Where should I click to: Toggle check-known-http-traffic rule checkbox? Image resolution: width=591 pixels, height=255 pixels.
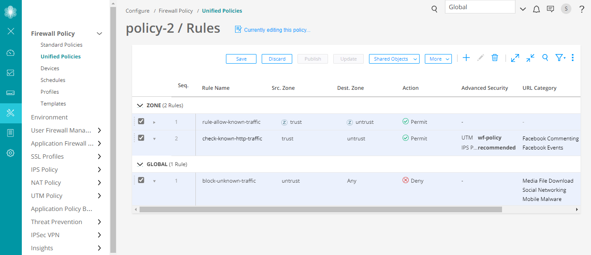coord(141,138)
